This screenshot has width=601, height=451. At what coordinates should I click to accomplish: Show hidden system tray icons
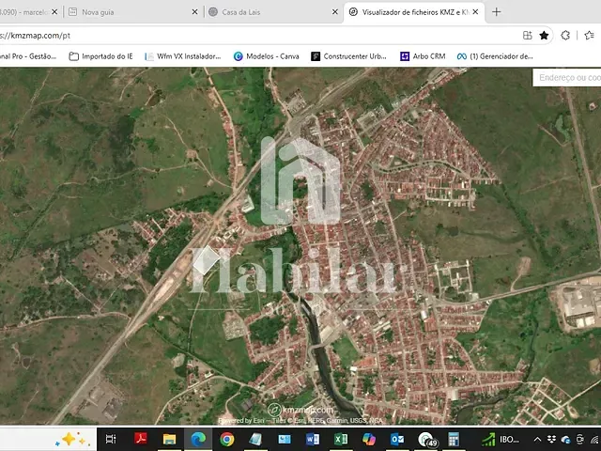tap(537, 440)
